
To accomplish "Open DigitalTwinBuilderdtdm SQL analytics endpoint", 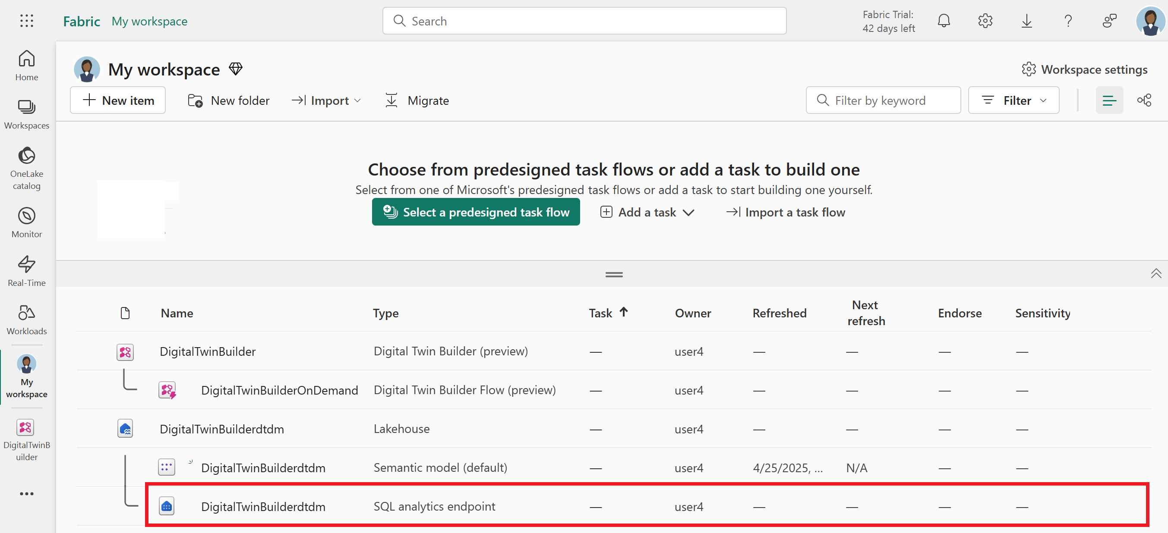I will coord(263,507).
